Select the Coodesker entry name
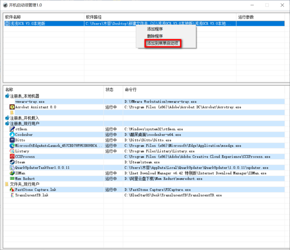The image size is (290, 250). point(24,135)
